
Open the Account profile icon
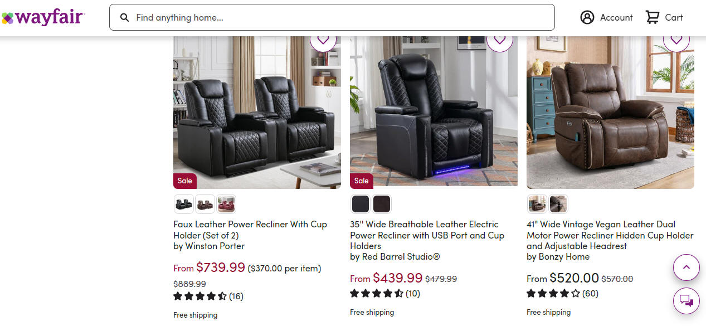click(x=587, y=17)
